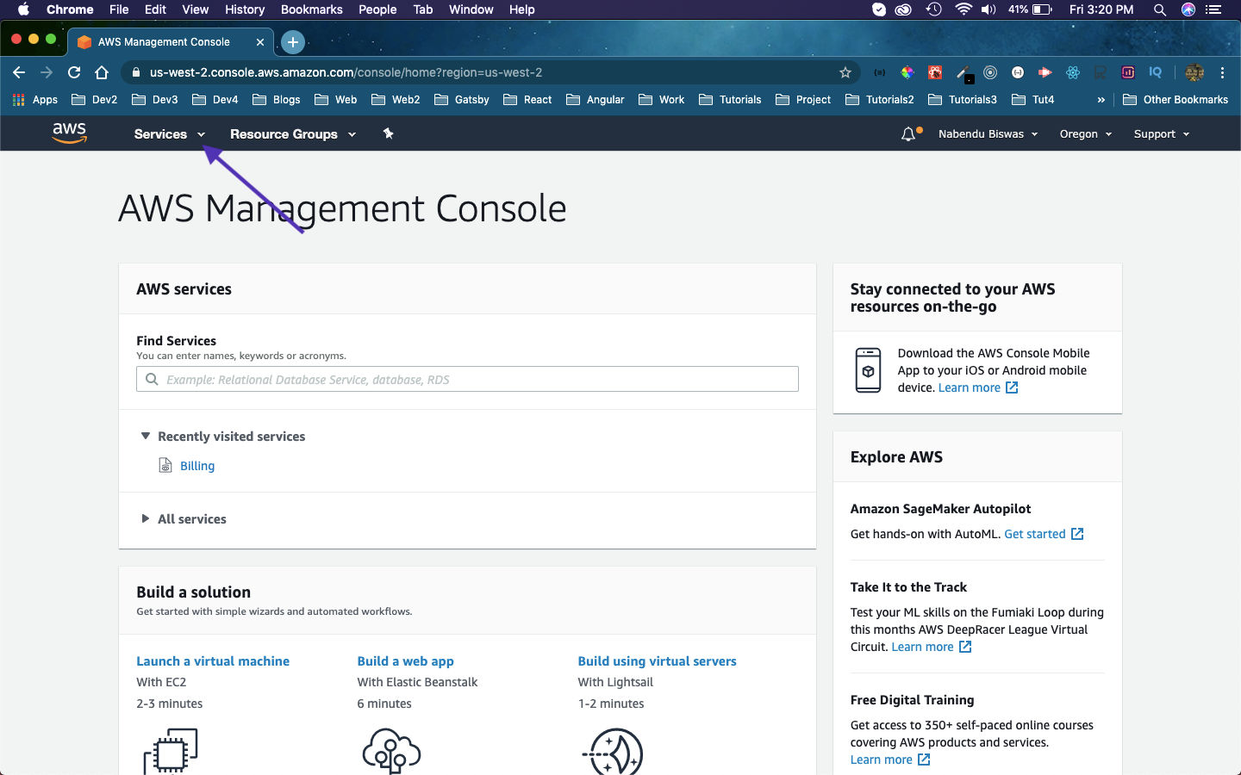
Task: Open the Project bookmarks folder
Action: [x=803, y=100]
